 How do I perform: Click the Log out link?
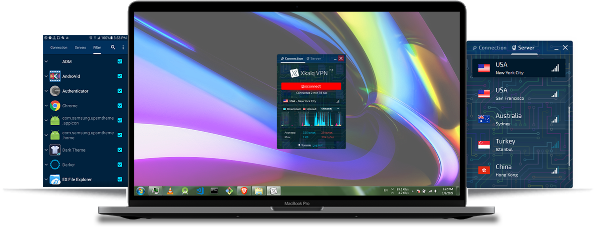317,145
